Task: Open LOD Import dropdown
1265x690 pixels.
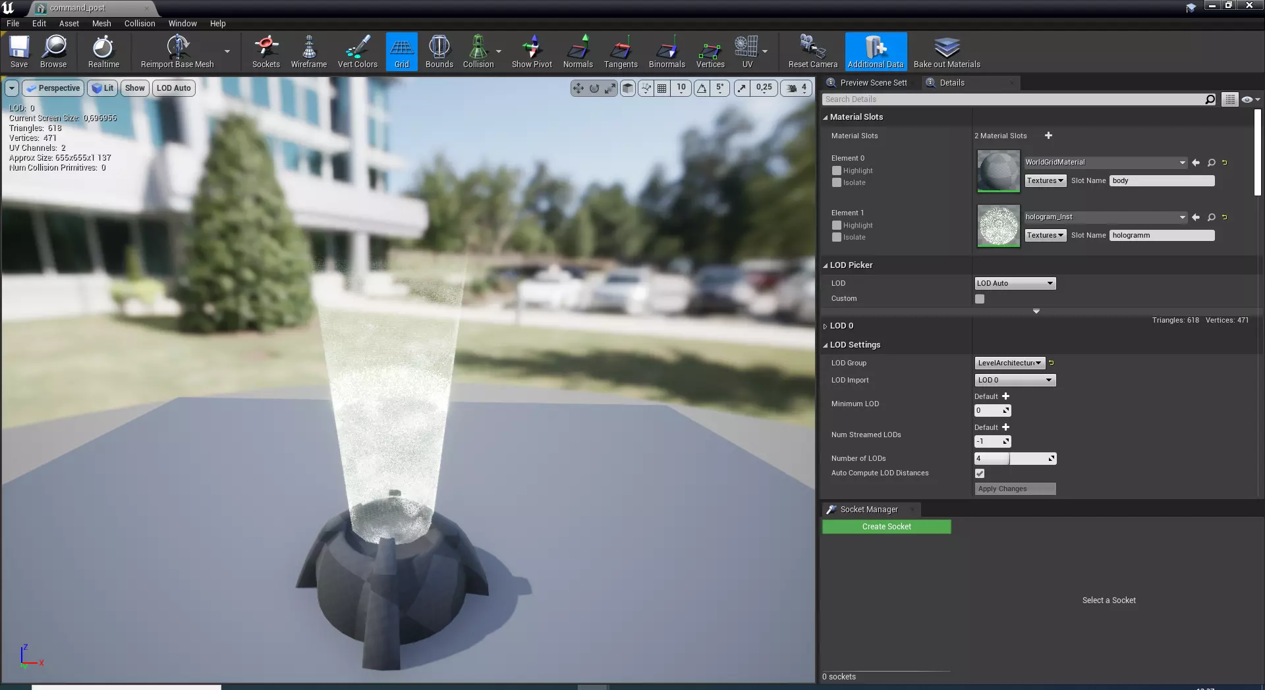Action: tap(1015, 381)
